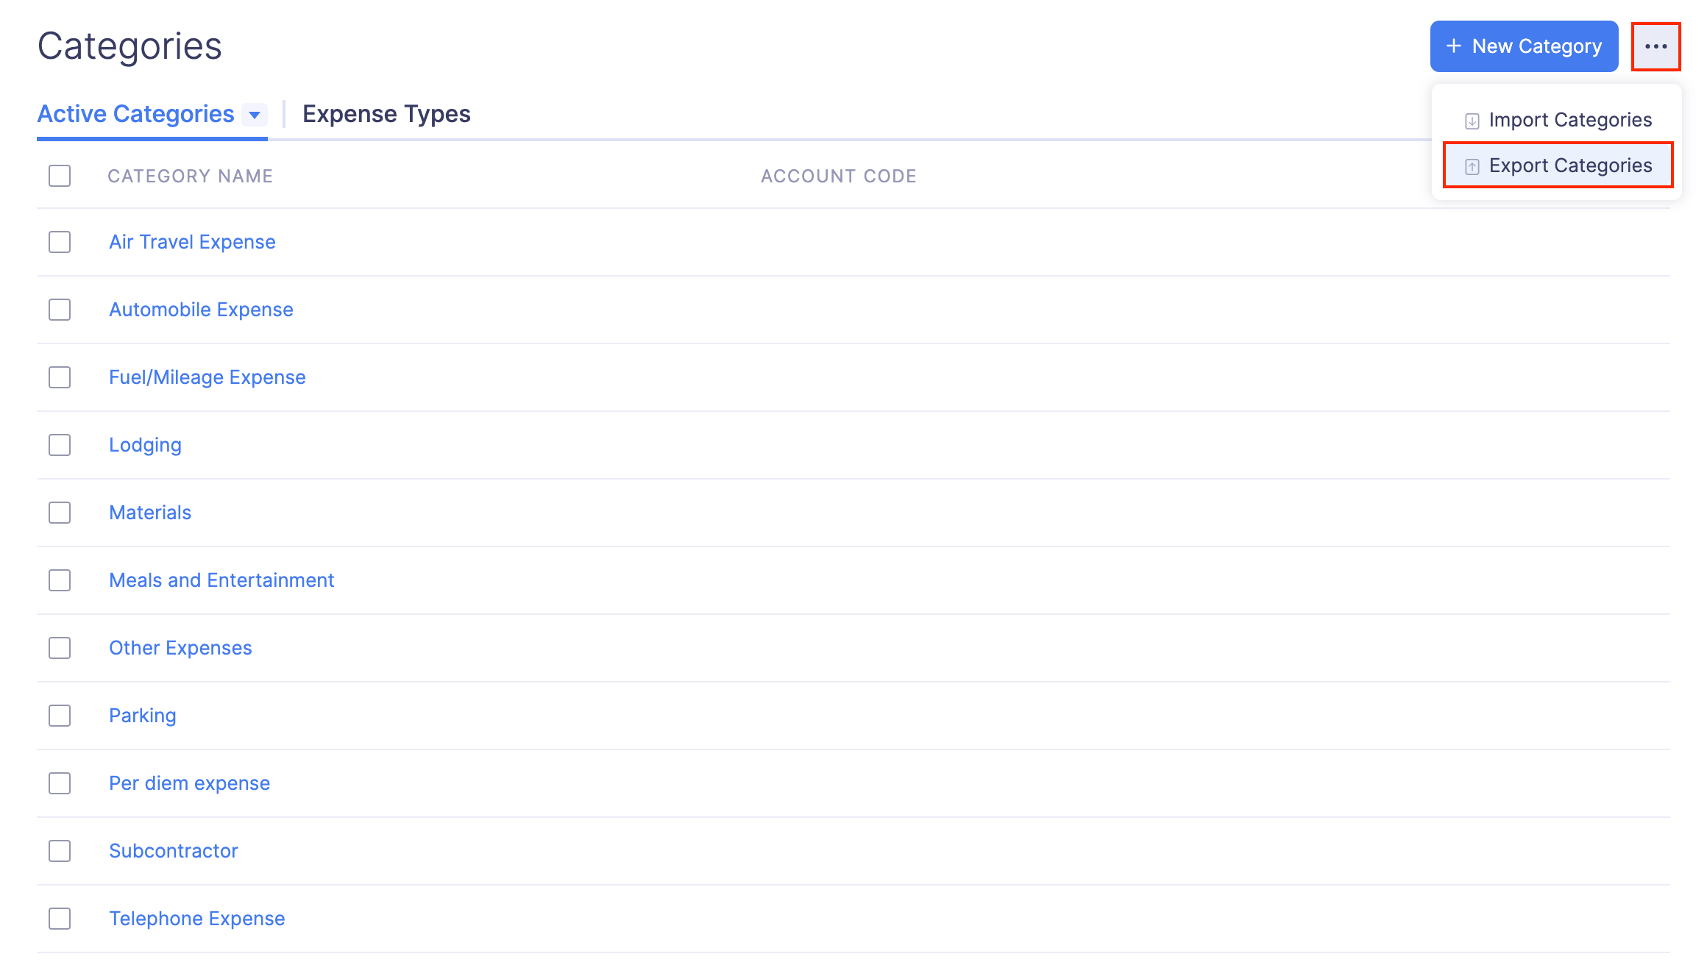The width and height of the screenshot is (1707, 962).
Task: Select Export Categories from the menu
Action: pyautogui.click(x=1571, y=165)
